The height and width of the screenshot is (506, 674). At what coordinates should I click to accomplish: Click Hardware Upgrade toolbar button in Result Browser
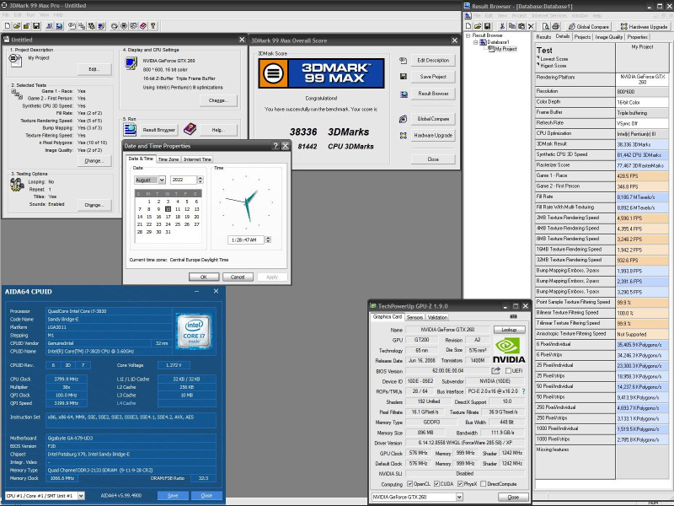point(644,27)
